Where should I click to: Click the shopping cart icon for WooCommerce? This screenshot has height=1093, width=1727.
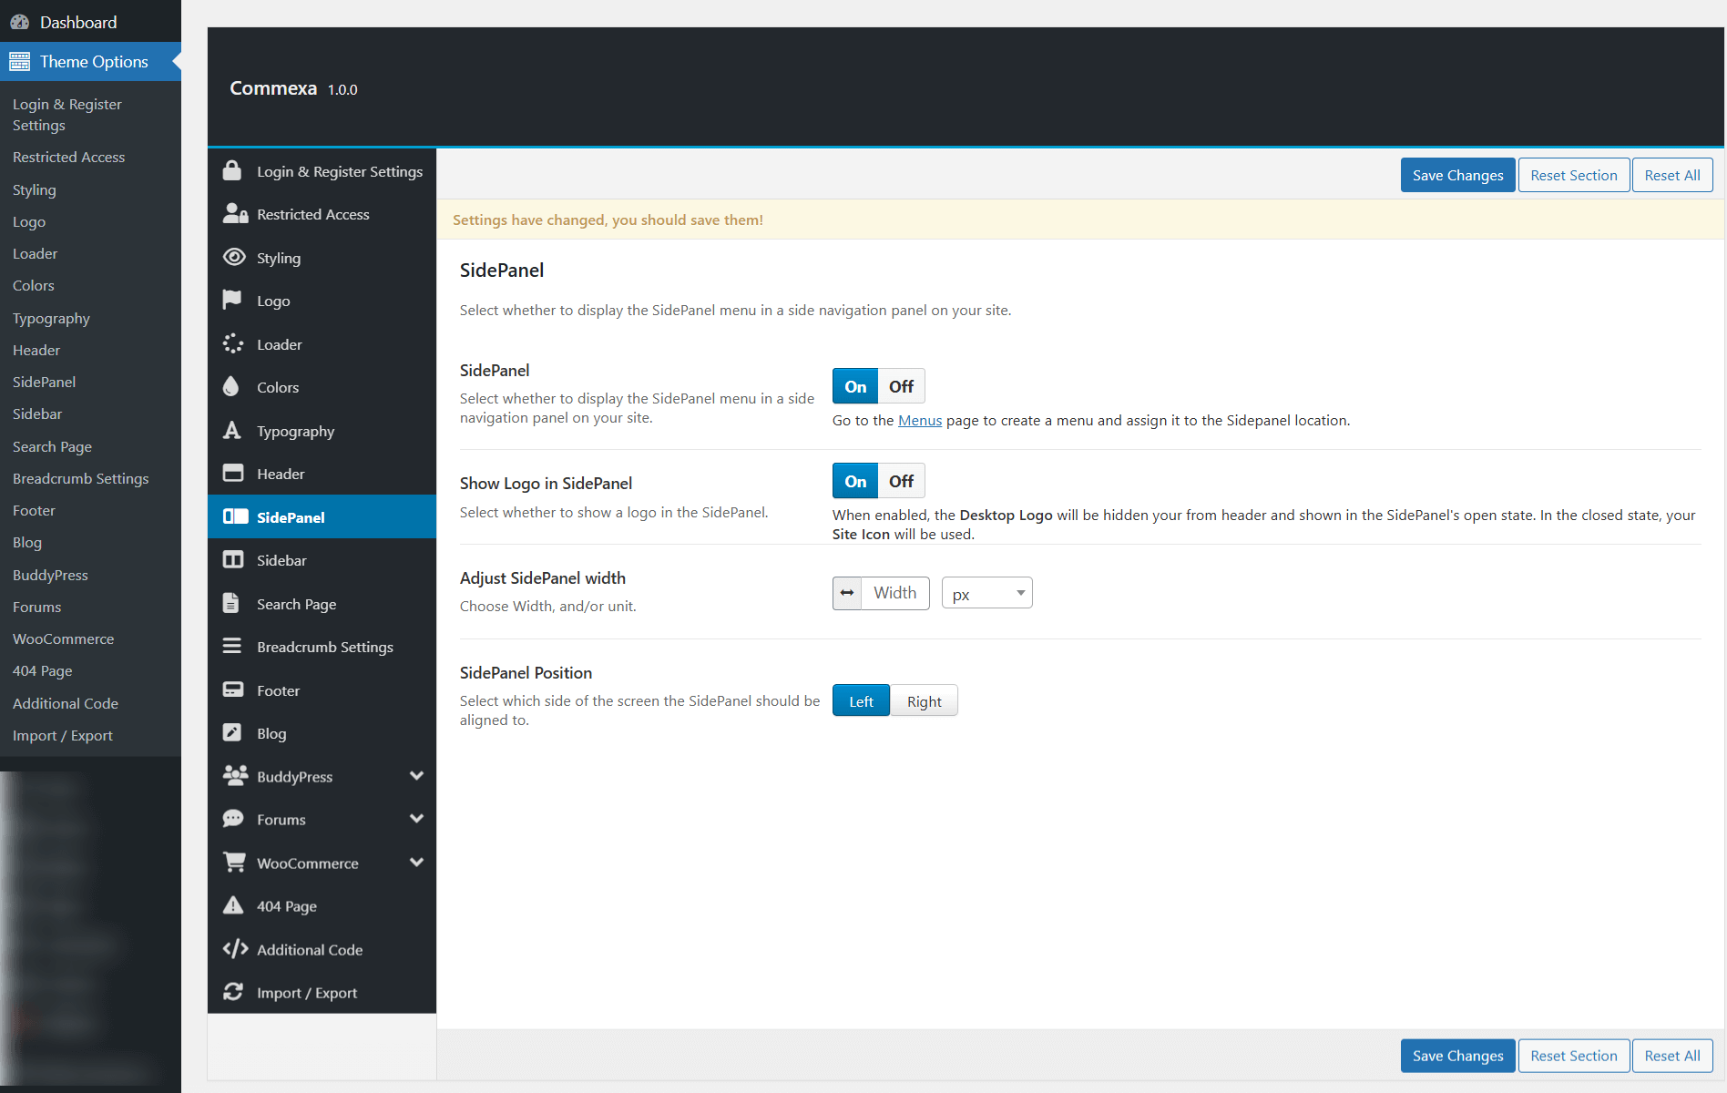234,862
